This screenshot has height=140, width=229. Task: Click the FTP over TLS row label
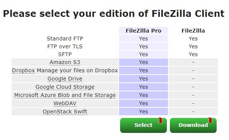tap(65, 46)
